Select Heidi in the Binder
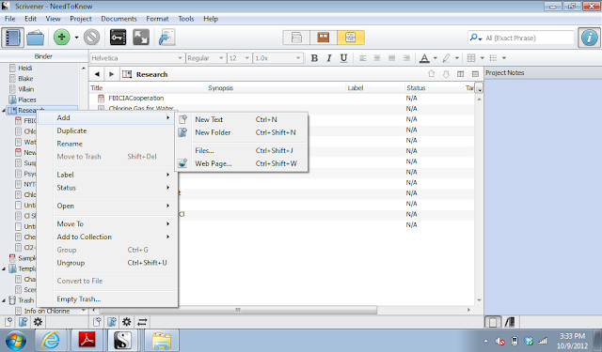Screen dimensions: 602x352 point(25,69)
